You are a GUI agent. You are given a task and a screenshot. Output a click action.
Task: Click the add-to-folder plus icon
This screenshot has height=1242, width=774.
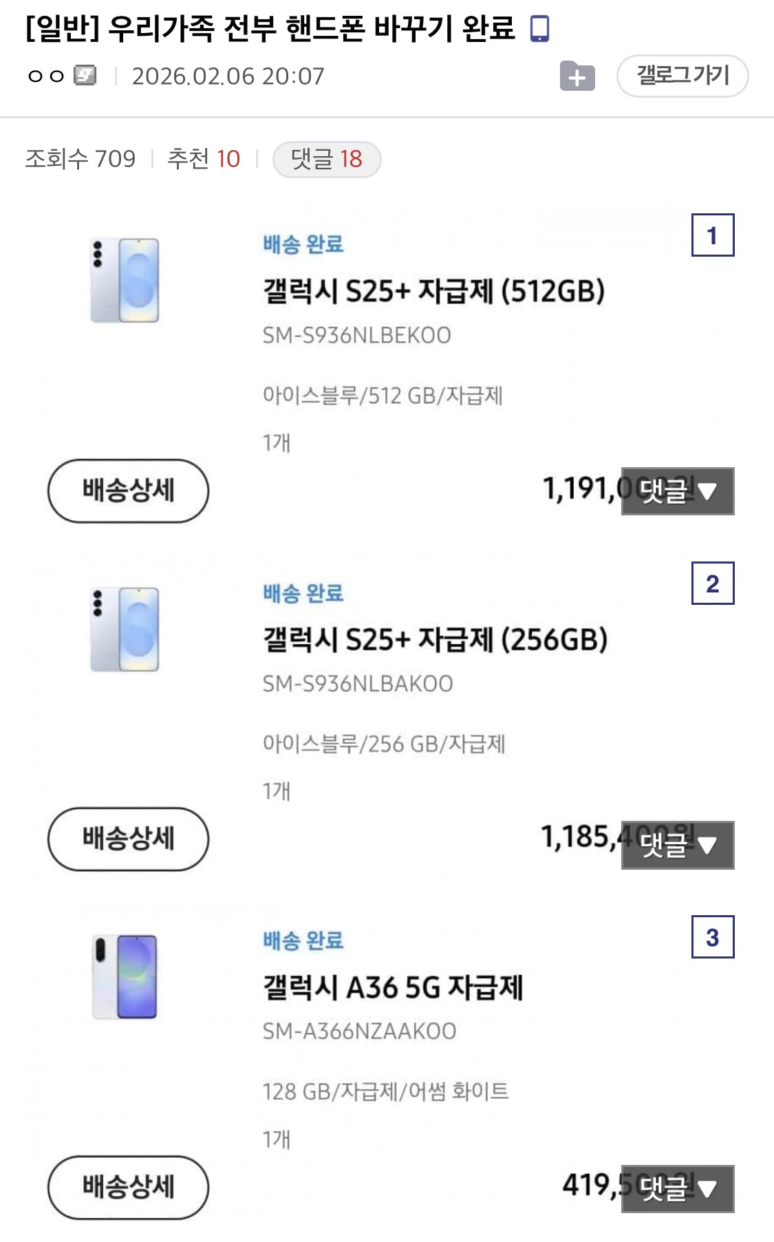pos(577,76)
